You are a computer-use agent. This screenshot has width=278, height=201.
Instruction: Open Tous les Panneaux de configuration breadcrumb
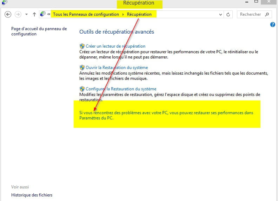pyautogui.click(x=86, y=14)
